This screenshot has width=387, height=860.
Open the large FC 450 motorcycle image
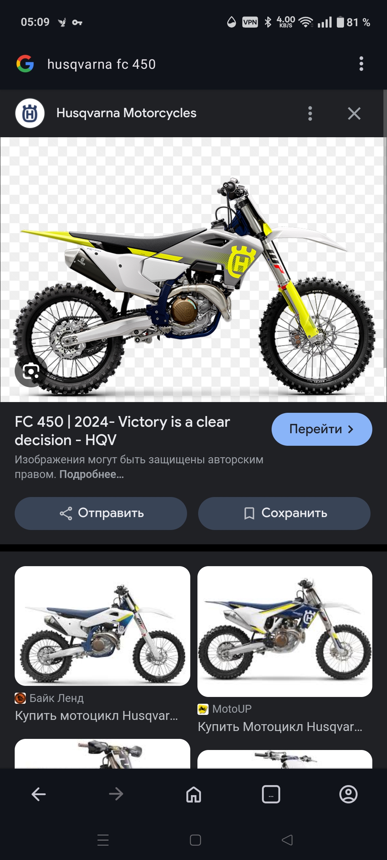[193, 269]
